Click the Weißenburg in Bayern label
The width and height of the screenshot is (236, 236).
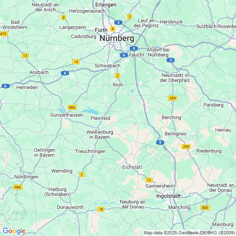tap(100, 134)
